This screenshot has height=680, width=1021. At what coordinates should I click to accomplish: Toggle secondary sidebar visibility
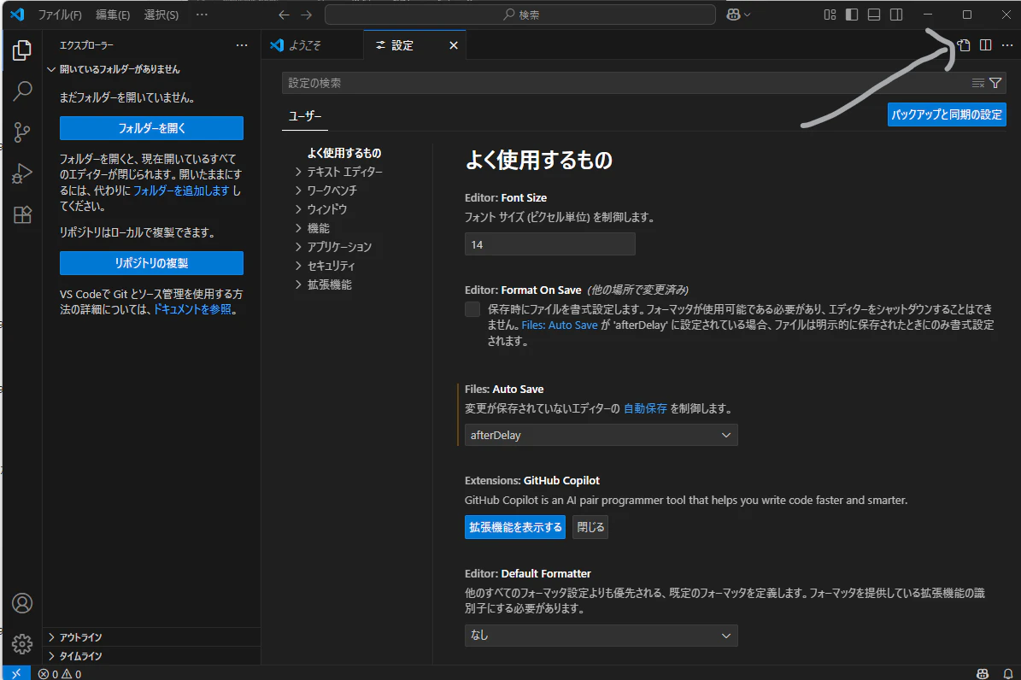896,15
